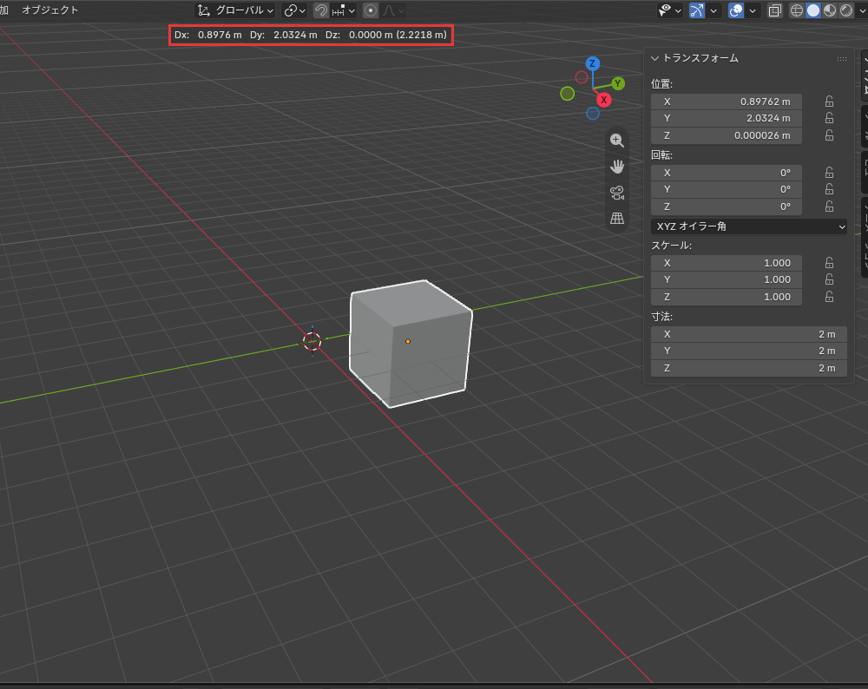Click the 位置 Y value field
868x689 pixels.
(x=727, y=118)
